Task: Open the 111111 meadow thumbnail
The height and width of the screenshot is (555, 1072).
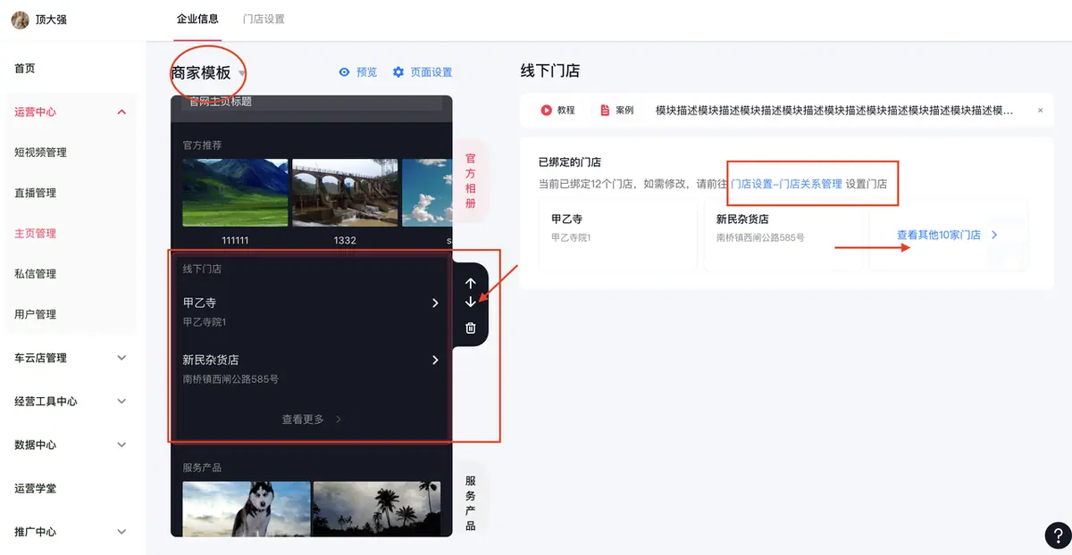Action: pos(235,193)
